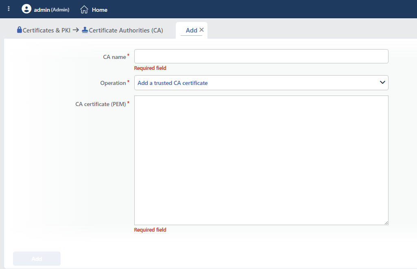Screen dimensions: 417x269
Task: Click the CA name label
Action: (x=115, y=57)
